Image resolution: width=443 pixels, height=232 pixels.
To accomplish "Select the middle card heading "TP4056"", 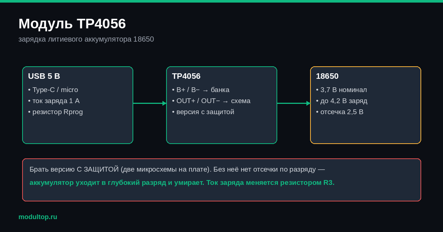I will click(186, 76).
